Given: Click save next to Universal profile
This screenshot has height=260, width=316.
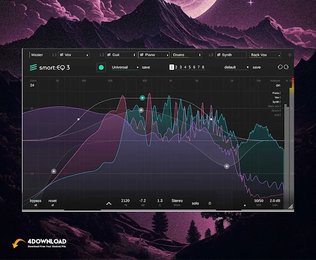Looking at the screenshot, I should pyautogui.click(x=146, y=67).
